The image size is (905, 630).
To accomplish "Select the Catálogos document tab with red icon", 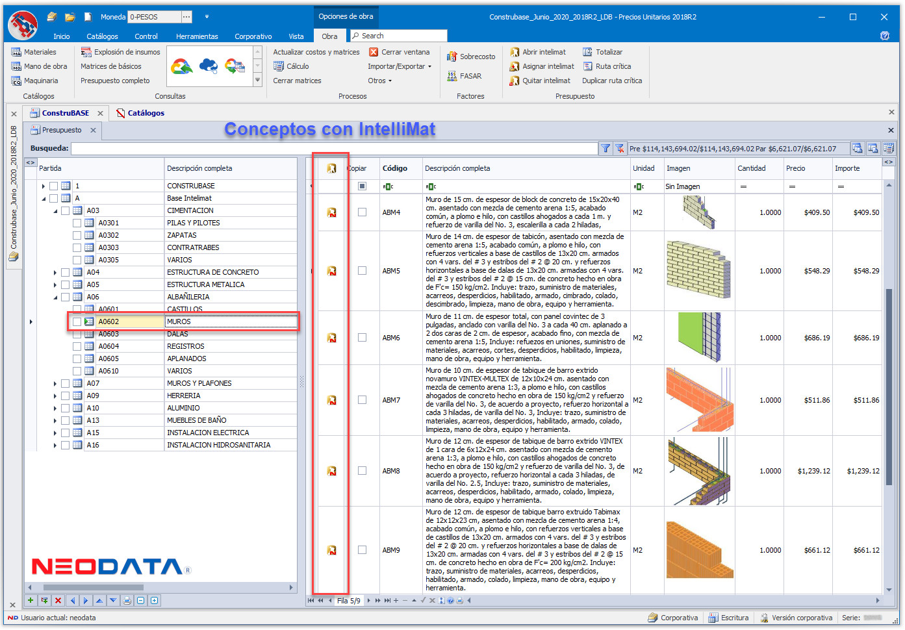I will pyautogui.click(x=140, y=113).
